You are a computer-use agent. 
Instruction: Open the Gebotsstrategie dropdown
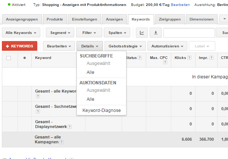point(125,46)
